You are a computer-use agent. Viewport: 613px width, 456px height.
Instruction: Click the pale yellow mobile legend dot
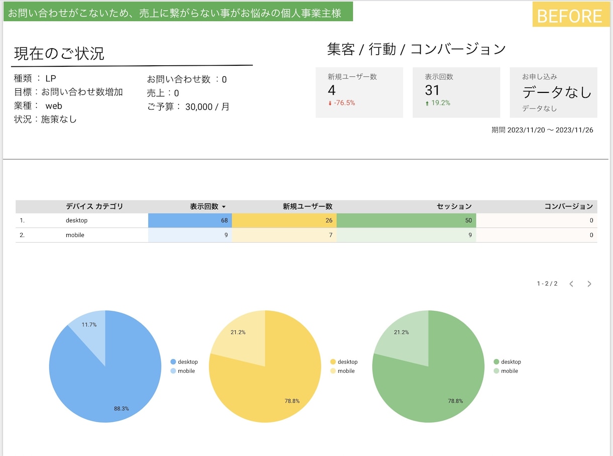[x=333, y=371]
